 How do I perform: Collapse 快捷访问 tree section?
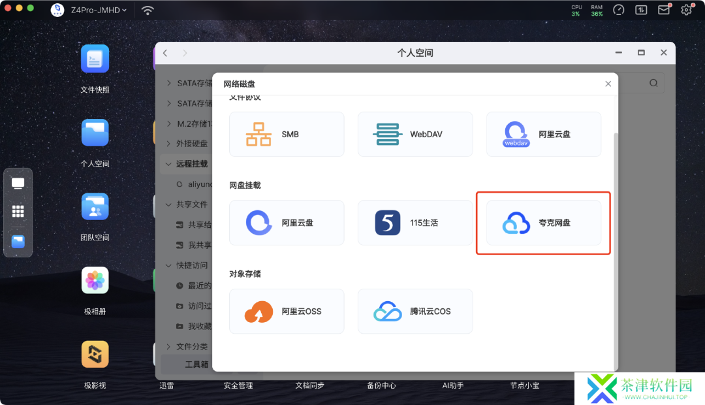coord(168,265)
